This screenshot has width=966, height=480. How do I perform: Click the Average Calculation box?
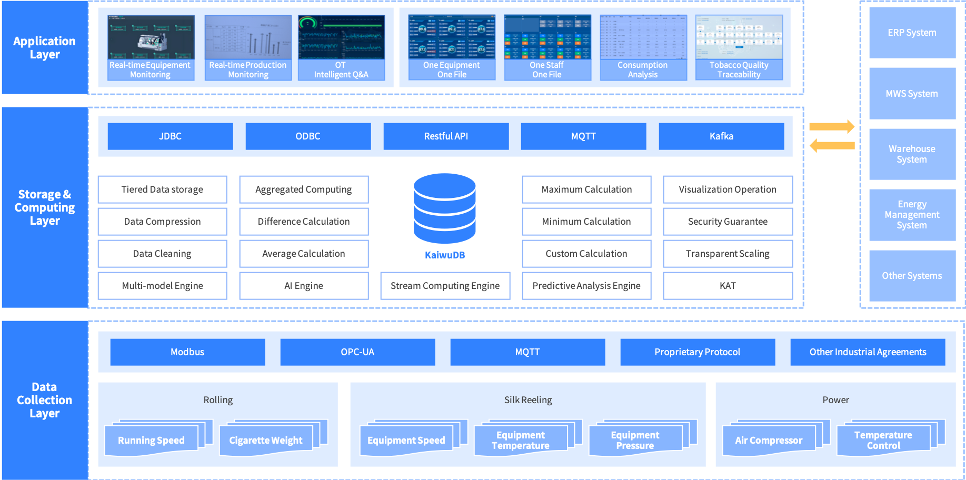pos(304,254)
